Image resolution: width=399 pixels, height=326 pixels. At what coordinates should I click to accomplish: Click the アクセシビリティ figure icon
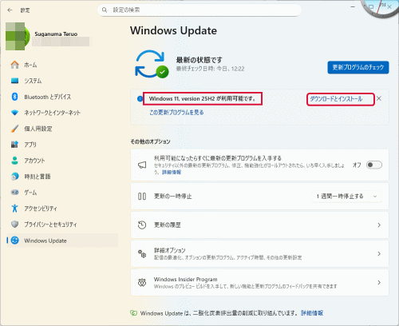(15, 208)
